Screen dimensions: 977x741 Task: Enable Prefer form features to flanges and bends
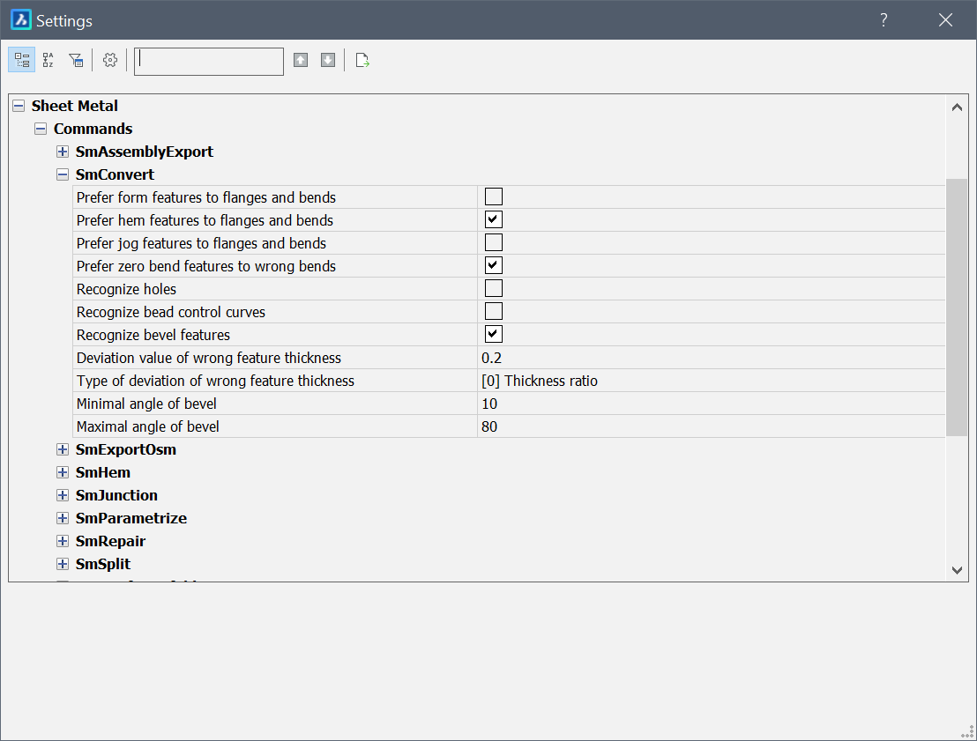(x=494, y=196)
